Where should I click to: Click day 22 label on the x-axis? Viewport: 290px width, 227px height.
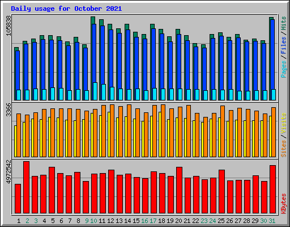pyautogui.click(x=195, y=221)
